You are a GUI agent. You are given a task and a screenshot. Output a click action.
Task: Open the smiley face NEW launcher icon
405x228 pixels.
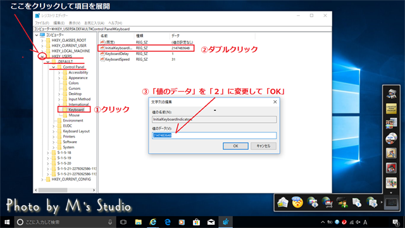[297, 203]
